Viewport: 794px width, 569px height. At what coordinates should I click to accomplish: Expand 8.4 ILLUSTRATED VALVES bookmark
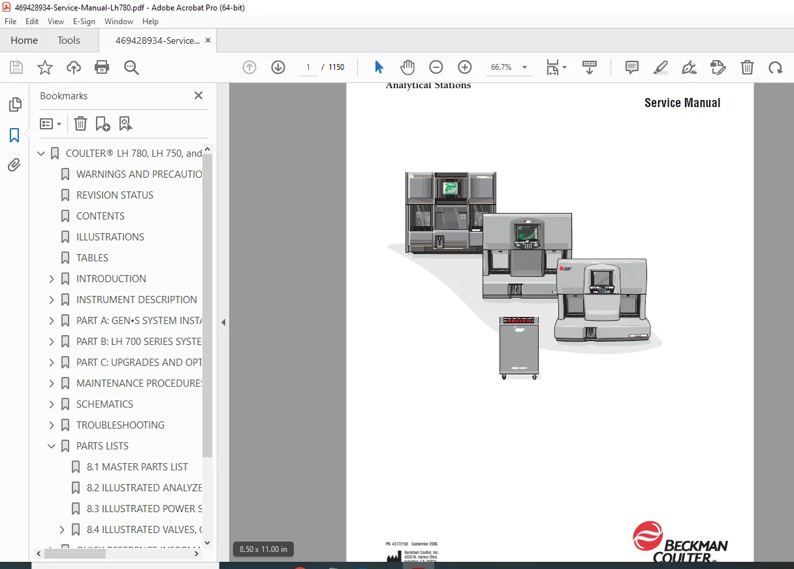click(62, 530)
